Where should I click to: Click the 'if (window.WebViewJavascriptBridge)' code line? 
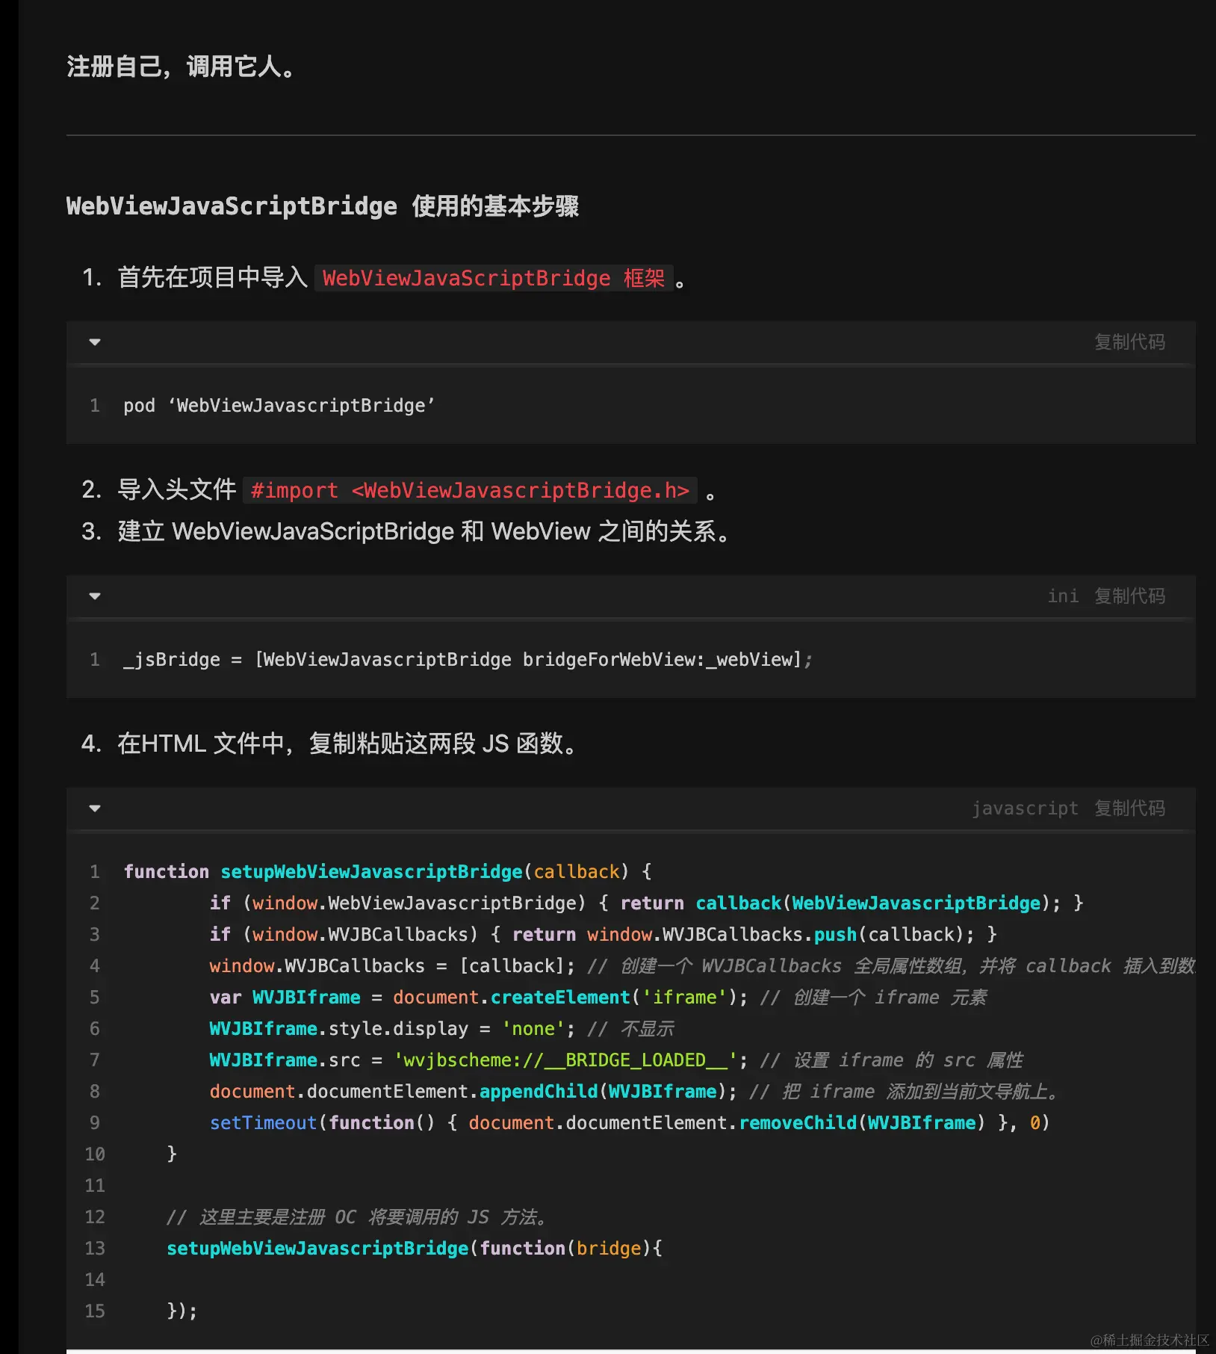coord(646,903)
